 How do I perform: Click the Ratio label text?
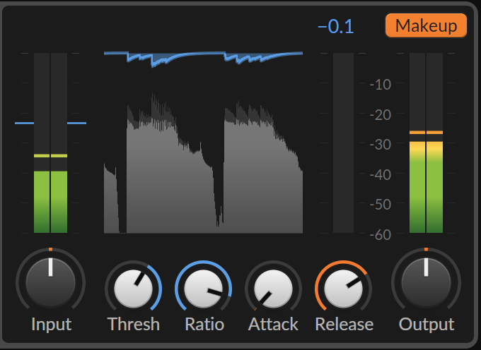(204, 324)
